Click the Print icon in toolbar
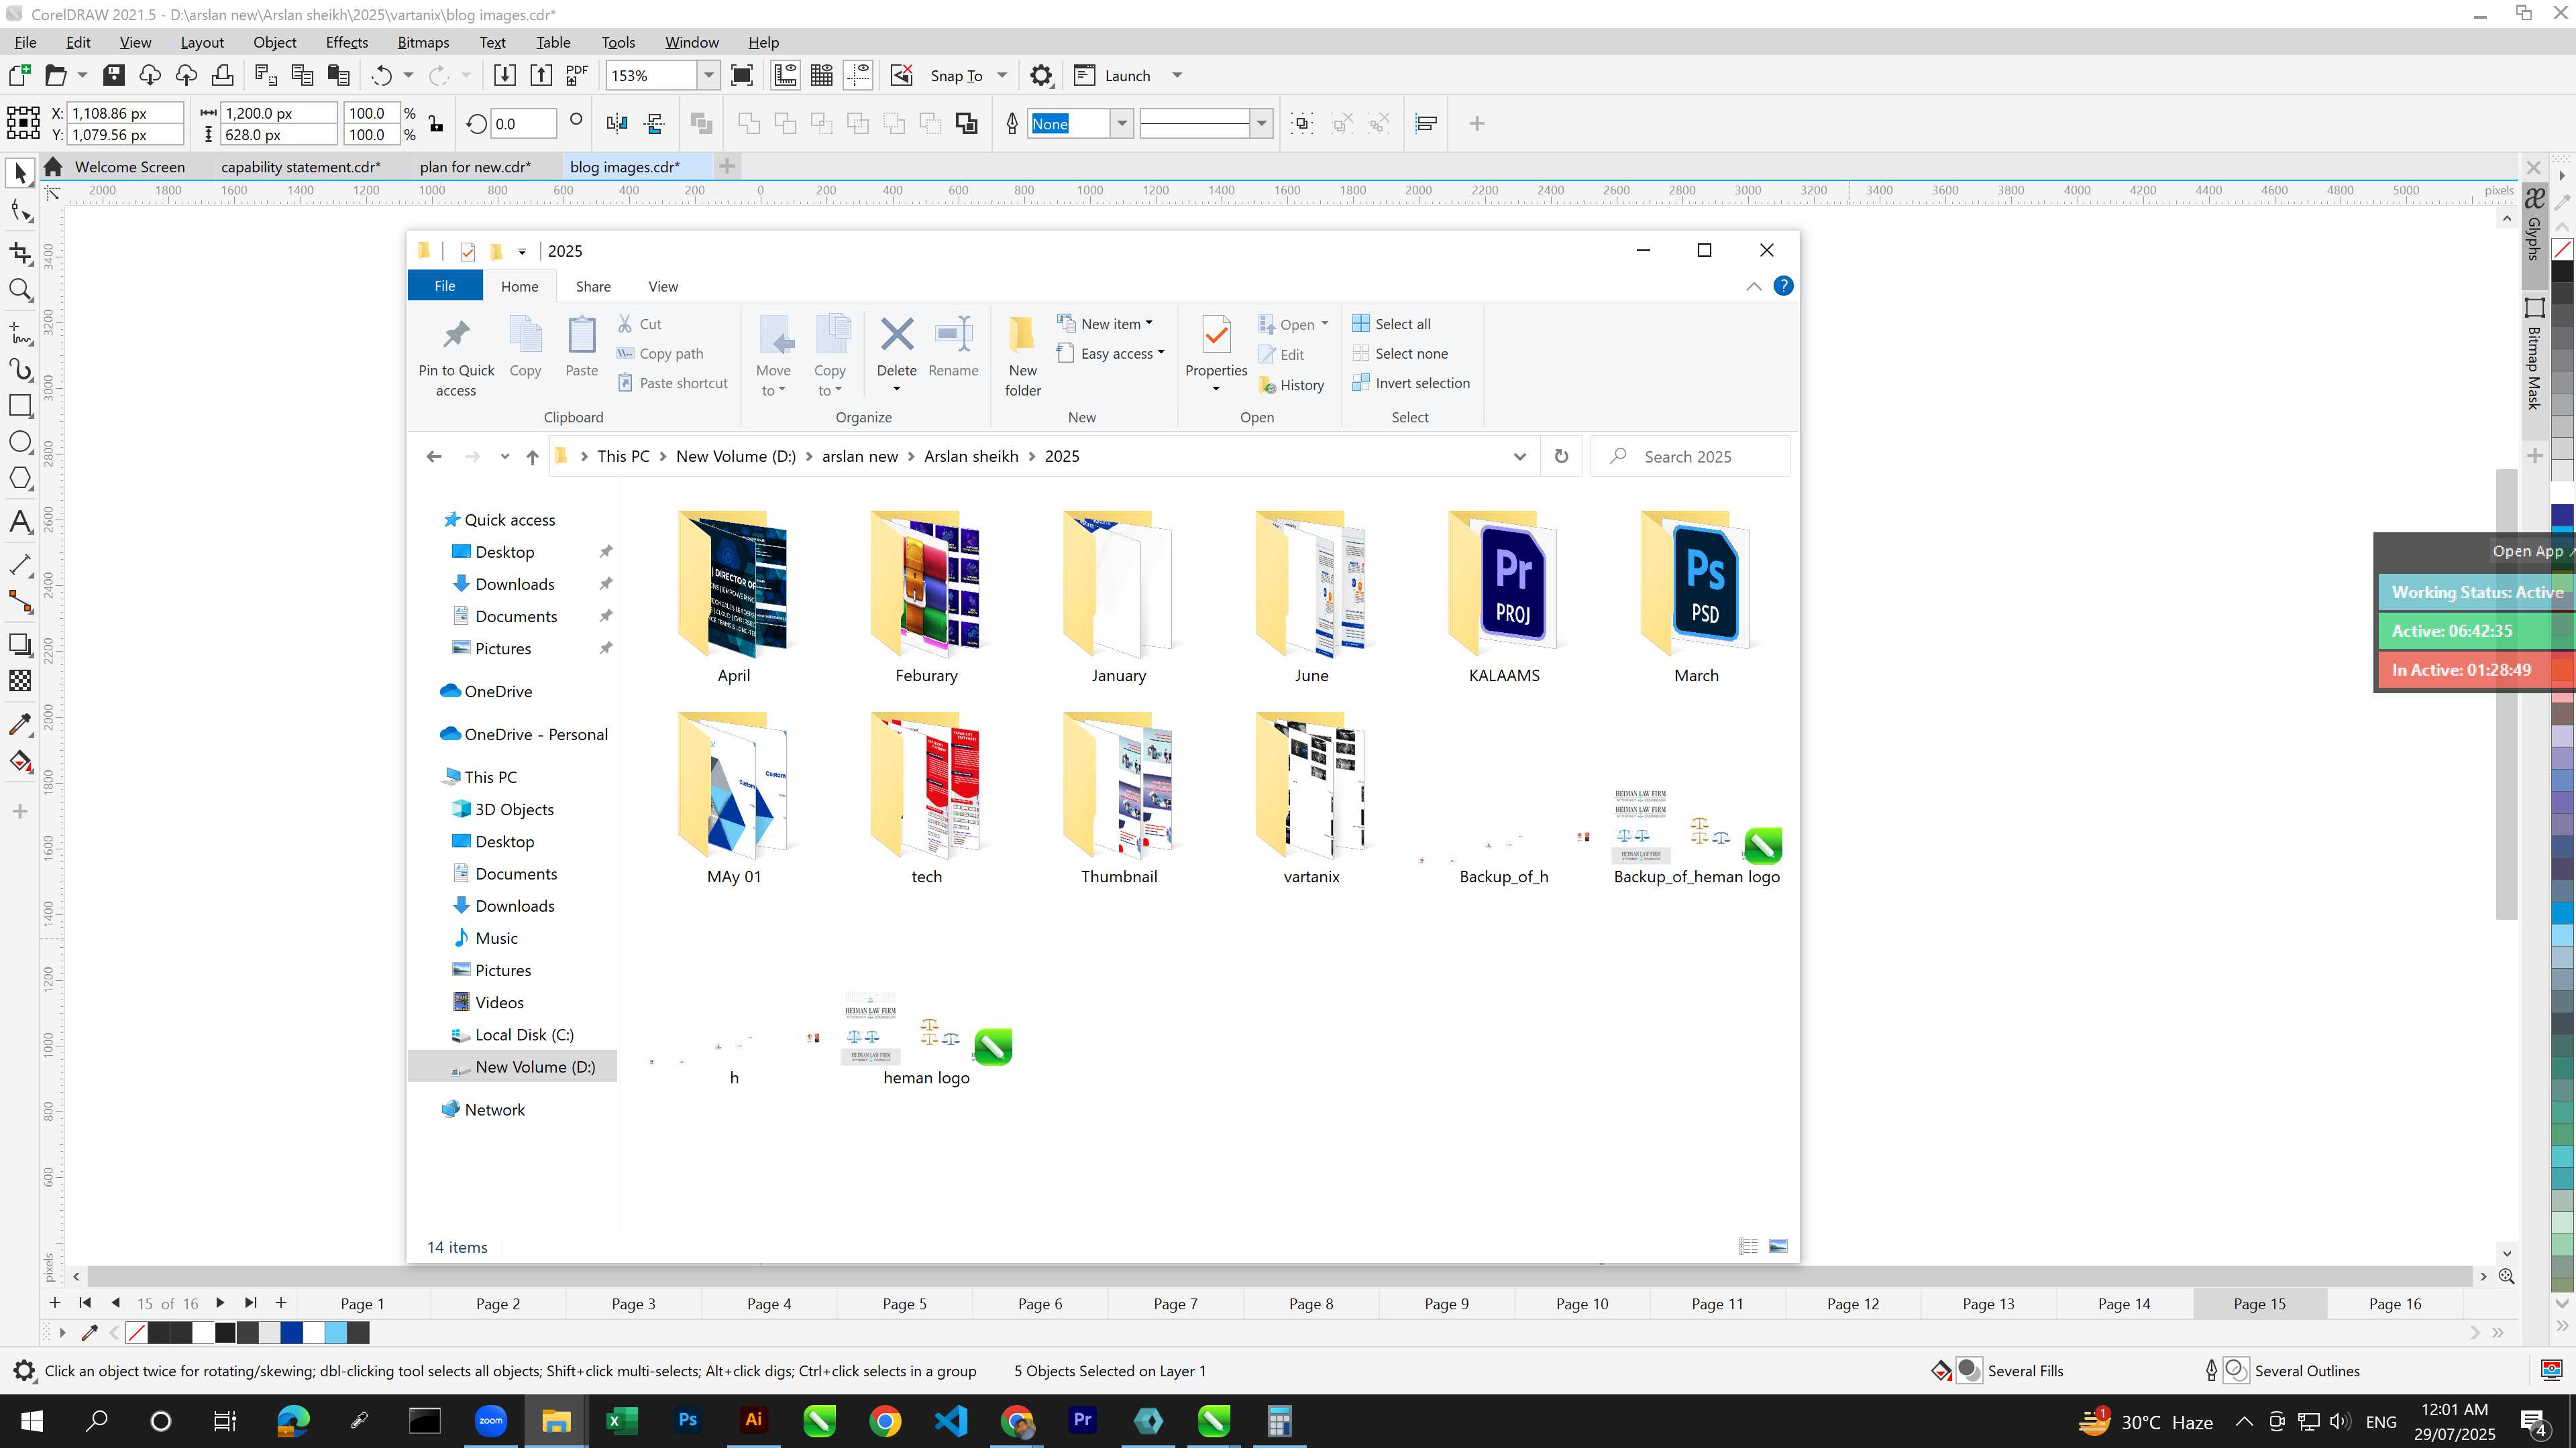 (222, 75)
